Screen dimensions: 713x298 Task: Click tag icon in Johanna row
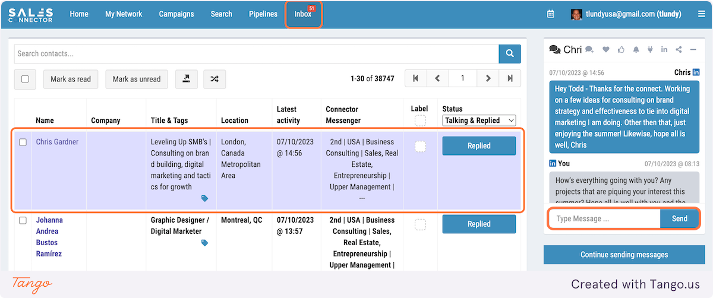[x=204, y=243]
